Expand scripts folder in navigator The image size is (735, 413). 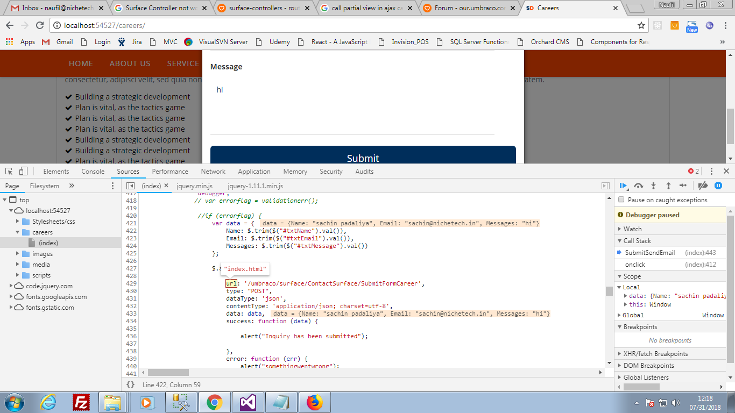click(18, 275)
